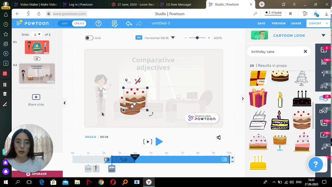Screen dimensions: 332x187
Task: Switch to the Loom recording tab
Action: click(x=133, y=4)
